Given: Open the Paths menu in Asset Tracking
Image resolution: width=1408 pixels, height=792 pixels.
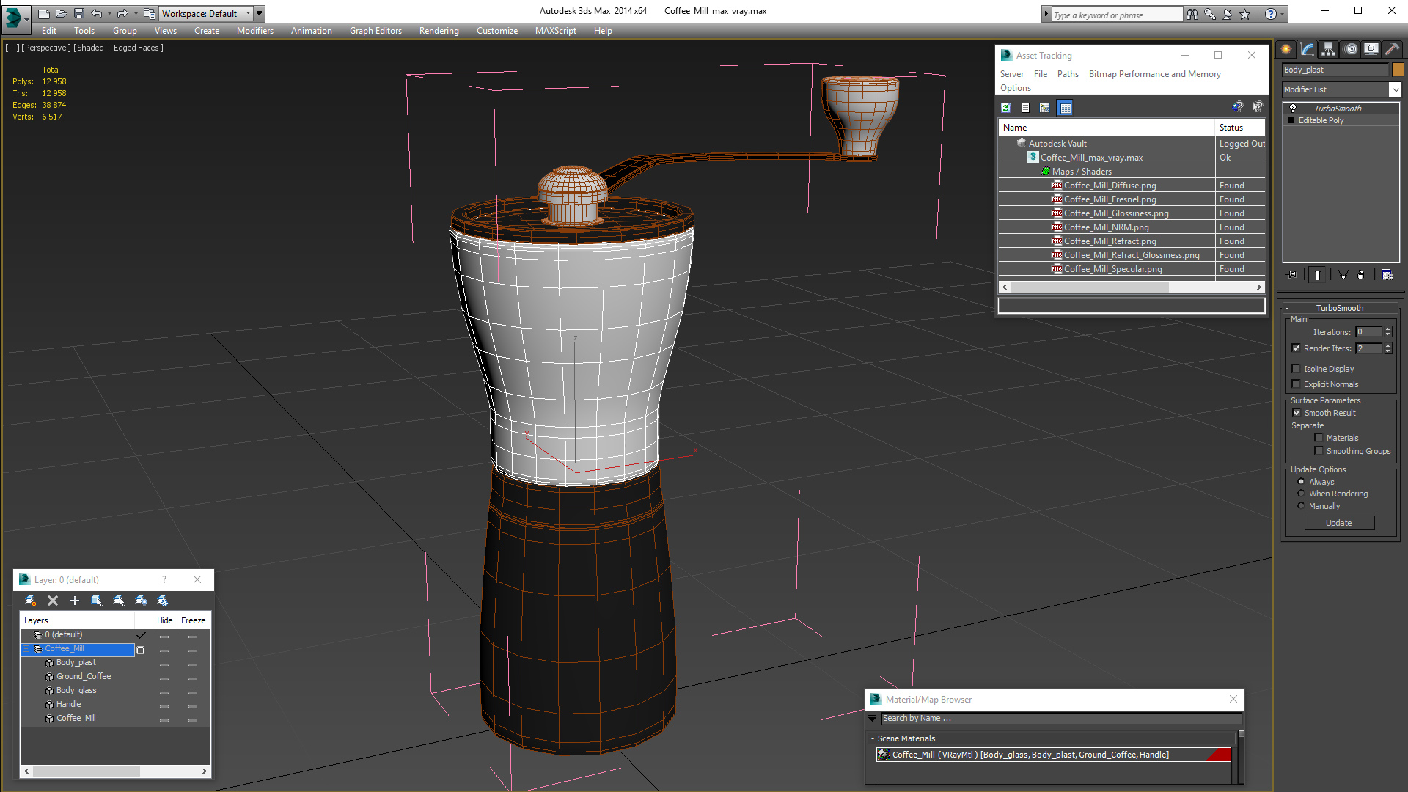Looking at the screenshot, I should (1067, 74).
